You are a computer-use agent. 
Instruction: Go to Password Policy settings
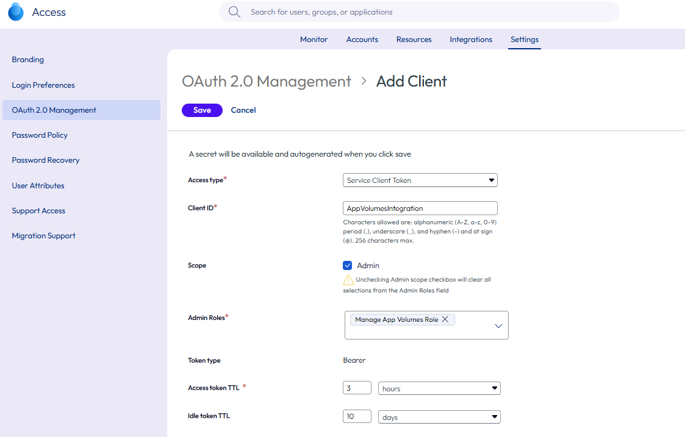40,135
